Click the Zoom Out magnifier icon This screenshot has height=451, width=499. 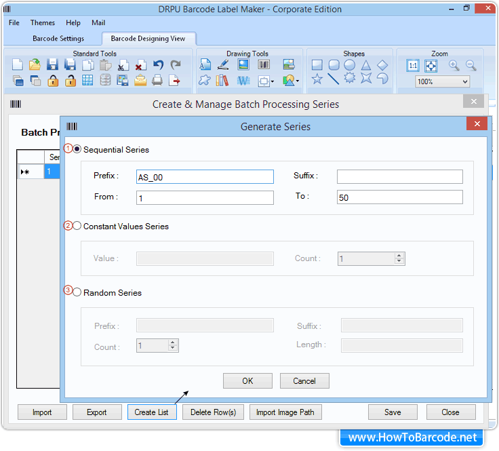471,66
